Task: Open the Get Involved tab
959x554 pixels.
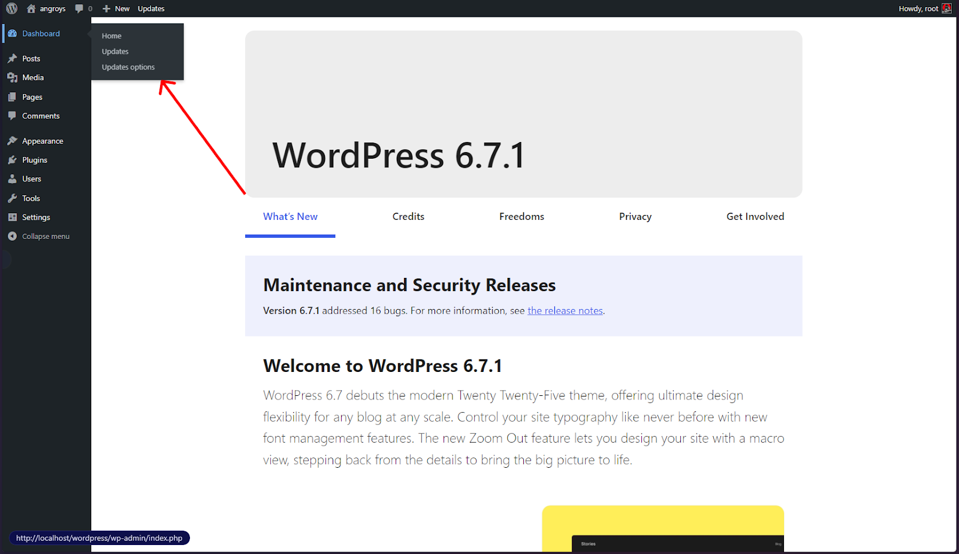Action: [x=755, y=217]
